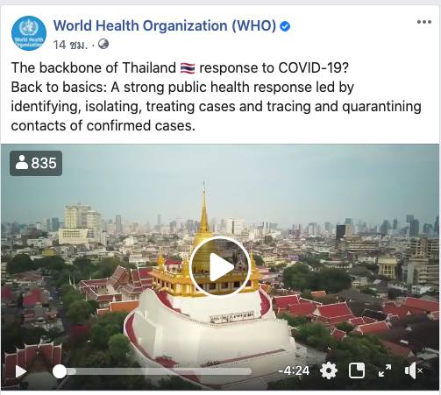Click the post timestamp 14 ชม.
441x395 pixels.
[70, 45]
